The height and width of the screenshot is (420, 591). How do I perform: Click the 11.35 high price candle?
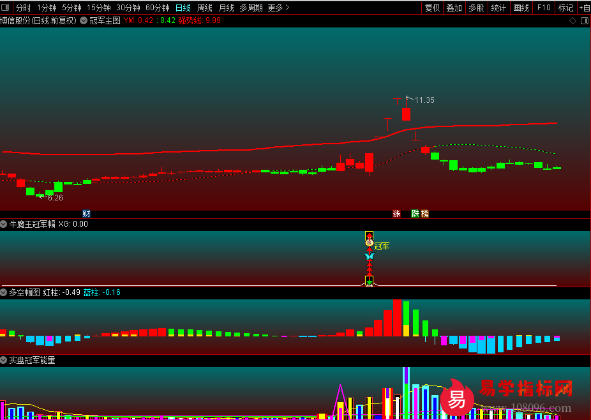point(406,114)
